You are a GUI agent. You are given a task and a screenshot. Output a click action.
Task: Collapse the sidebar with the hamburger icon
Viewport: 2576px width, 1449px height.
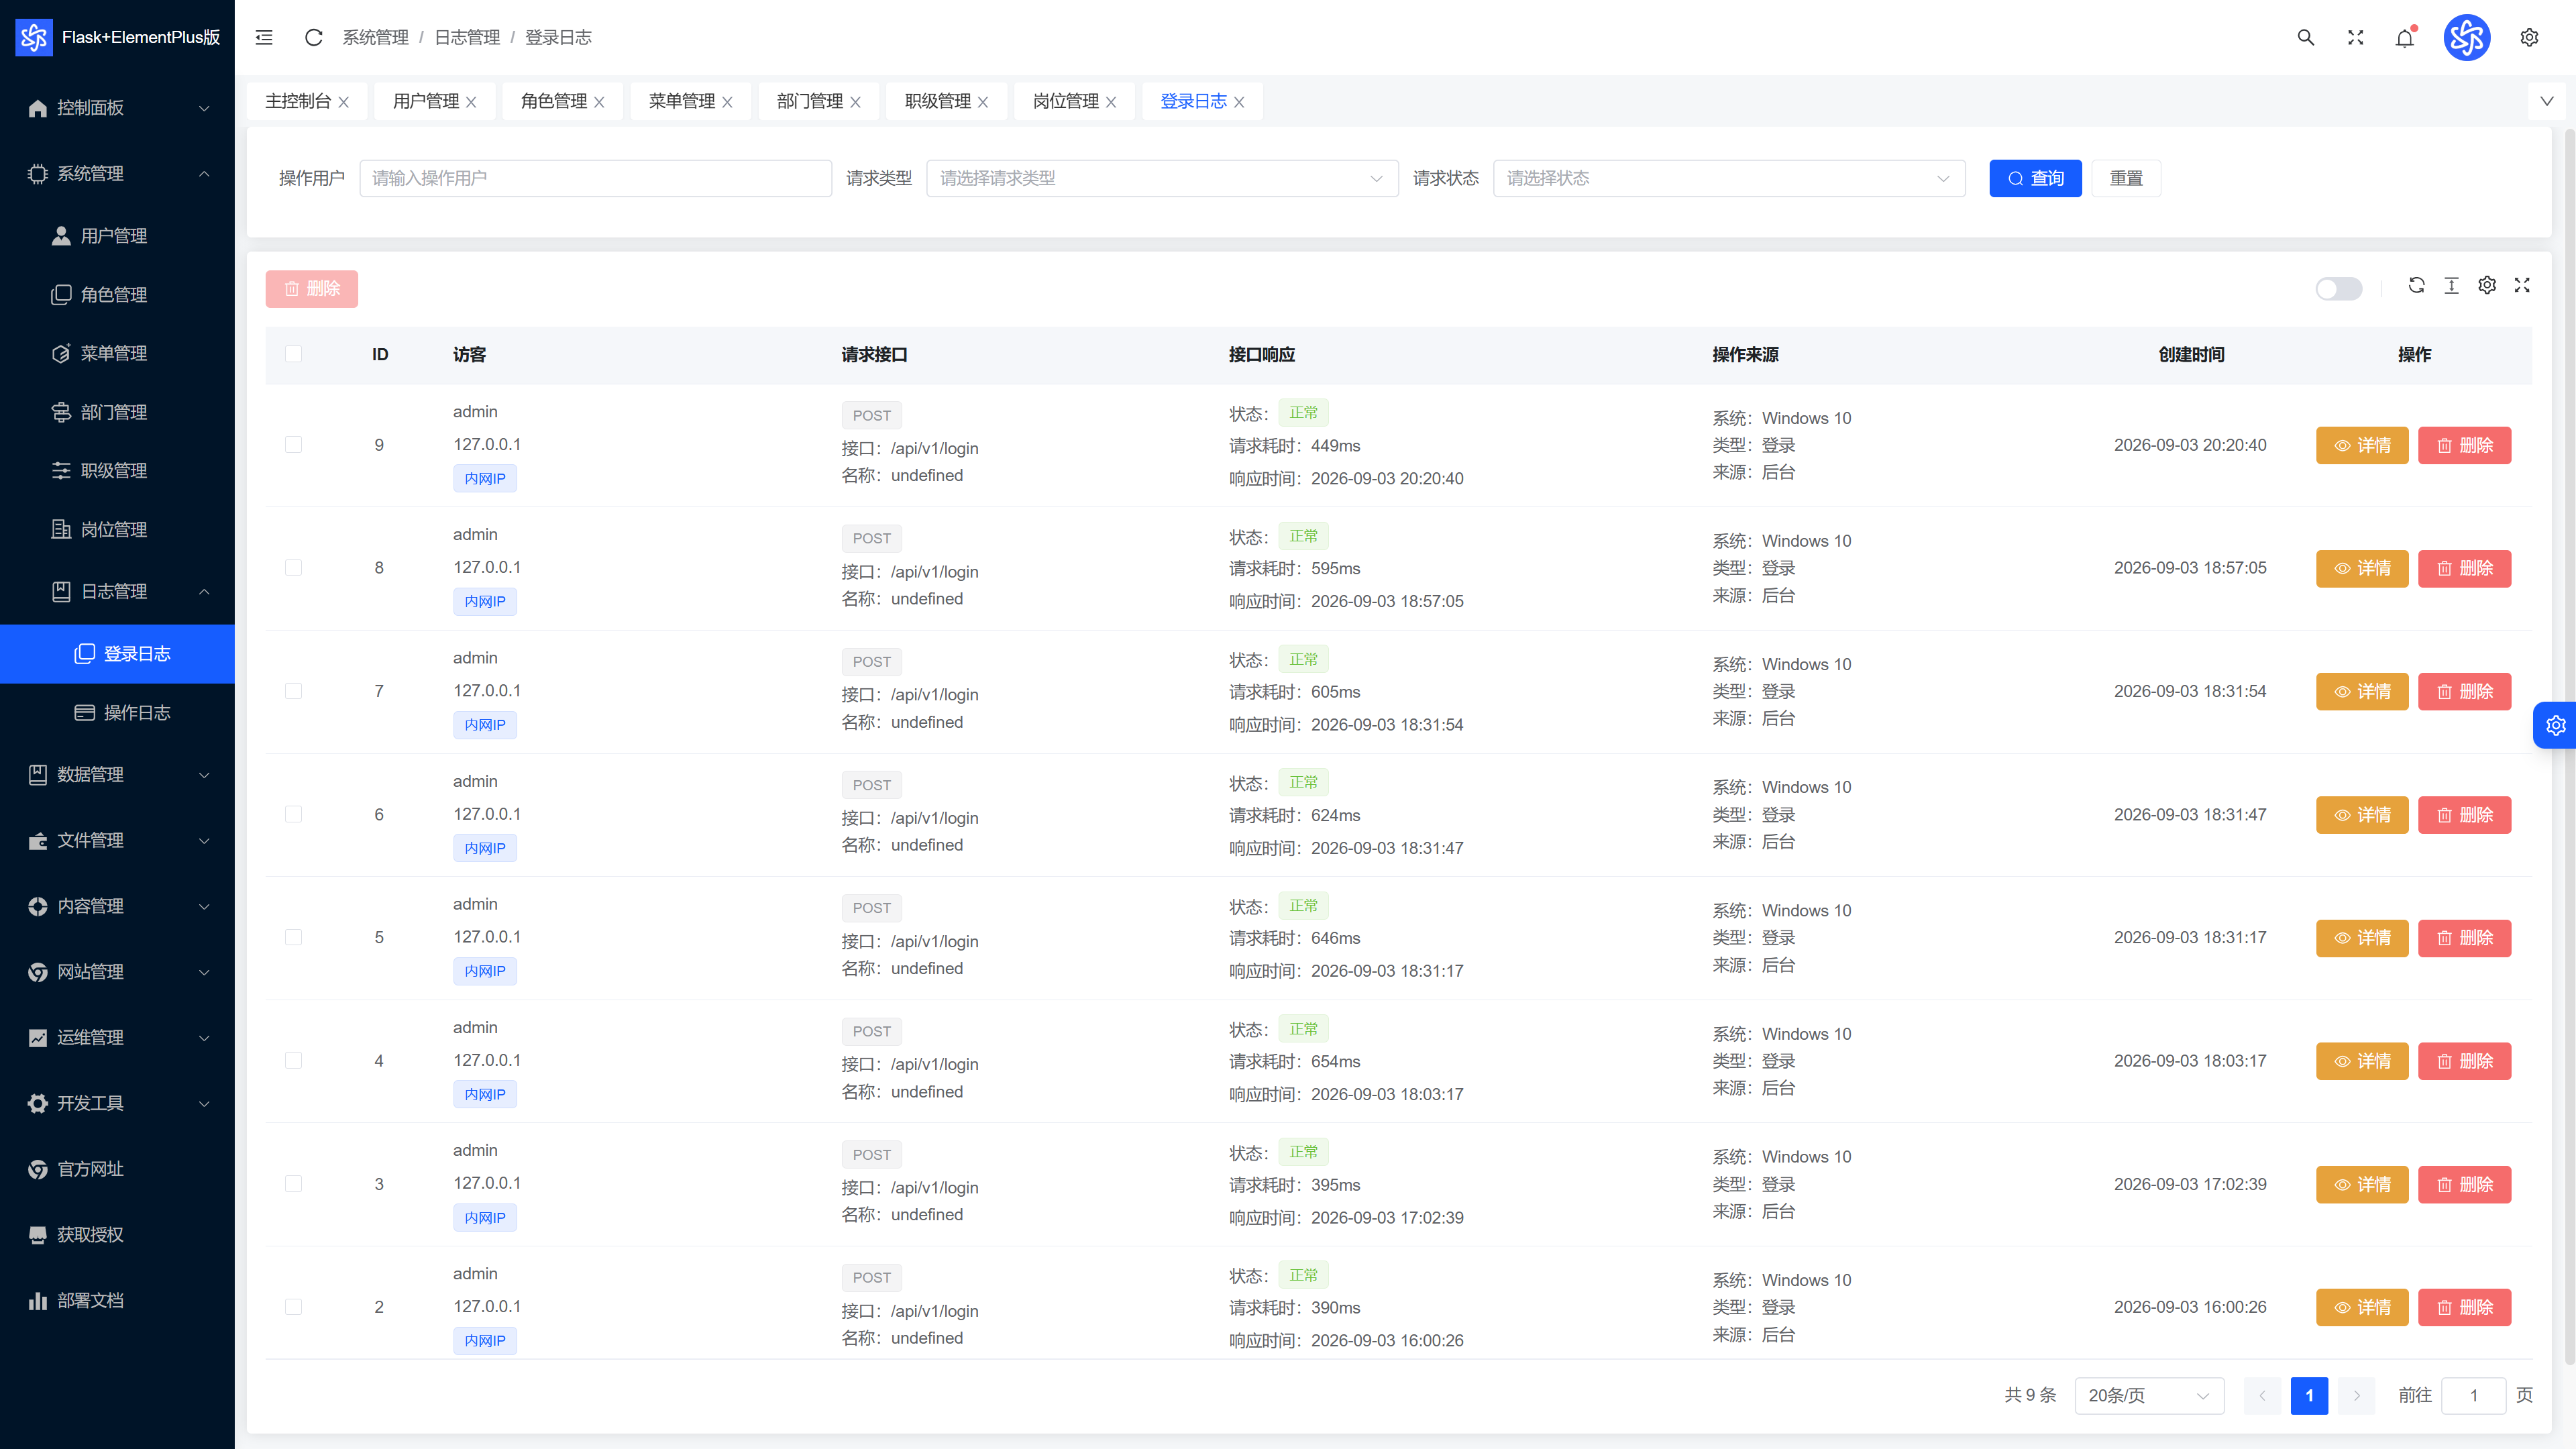(x=264, y=37)
